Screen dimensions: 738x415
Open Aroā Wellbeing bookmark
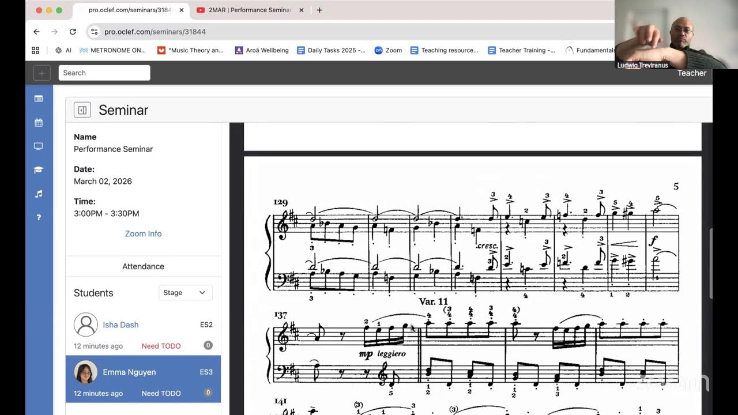coord(262,50)
